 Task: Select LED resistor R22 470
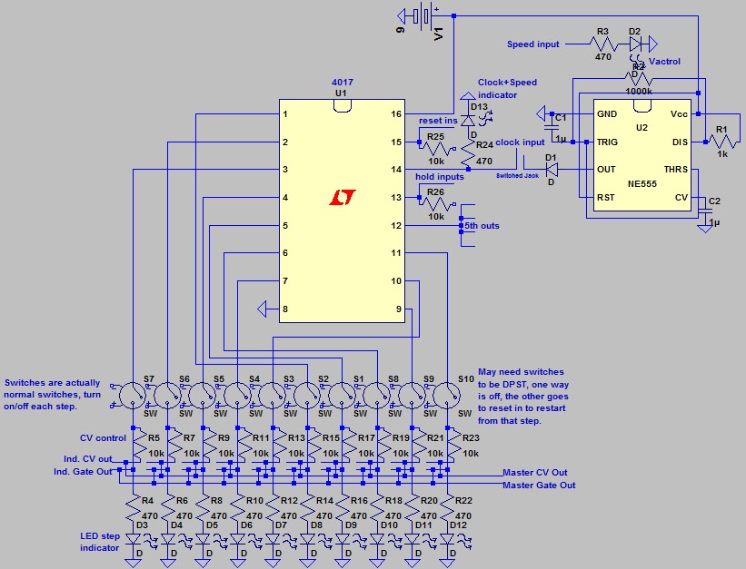tap(447, 508)
